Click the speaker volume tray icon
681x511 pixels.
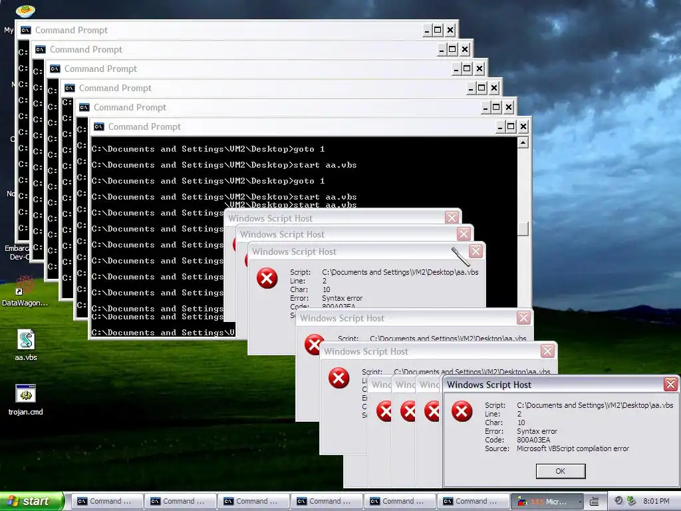(x=619, y=500)
